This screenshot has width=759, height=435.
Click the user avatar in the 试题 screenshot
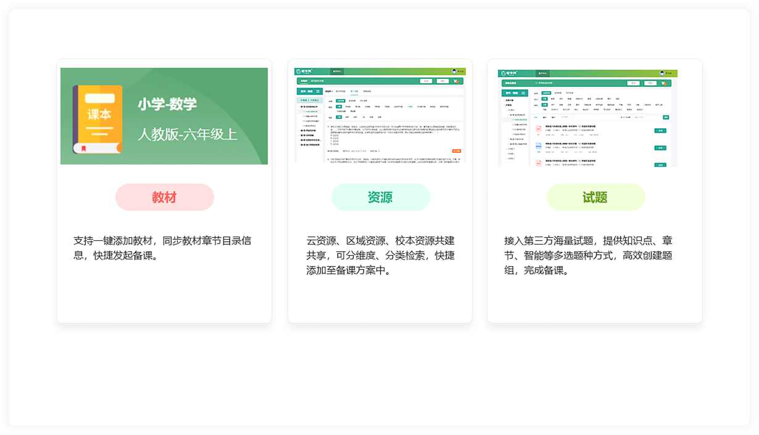(x=662, y=73)
